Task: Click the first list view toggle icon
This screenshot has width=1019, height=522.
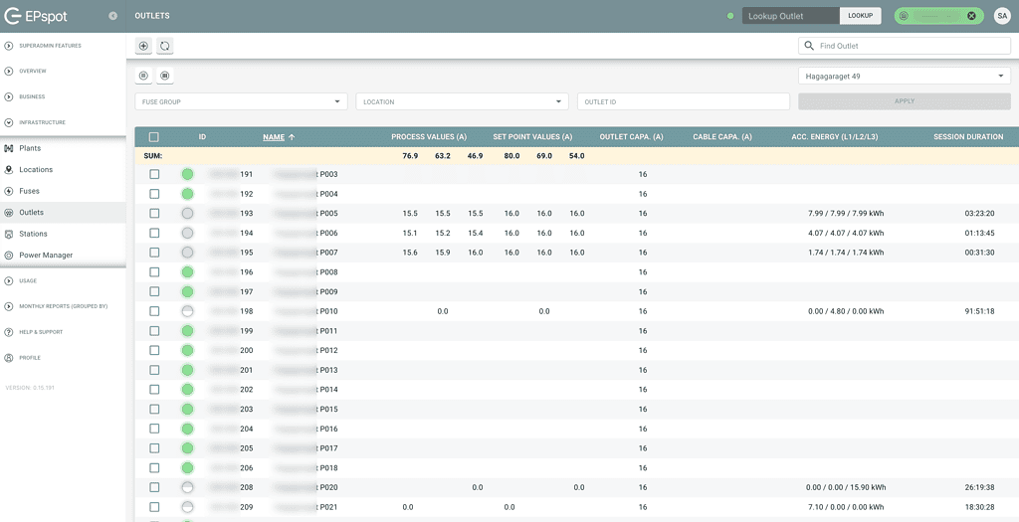Action: pos(143,76)
